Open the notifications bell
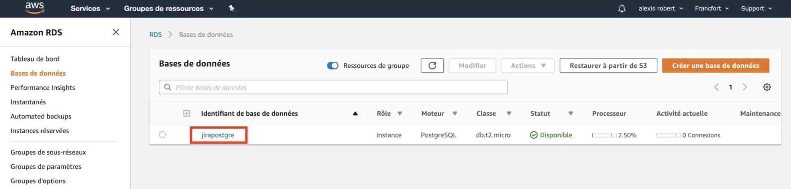Screen dimensions: 791x189 pyautogui.click(x=622, y=8)
